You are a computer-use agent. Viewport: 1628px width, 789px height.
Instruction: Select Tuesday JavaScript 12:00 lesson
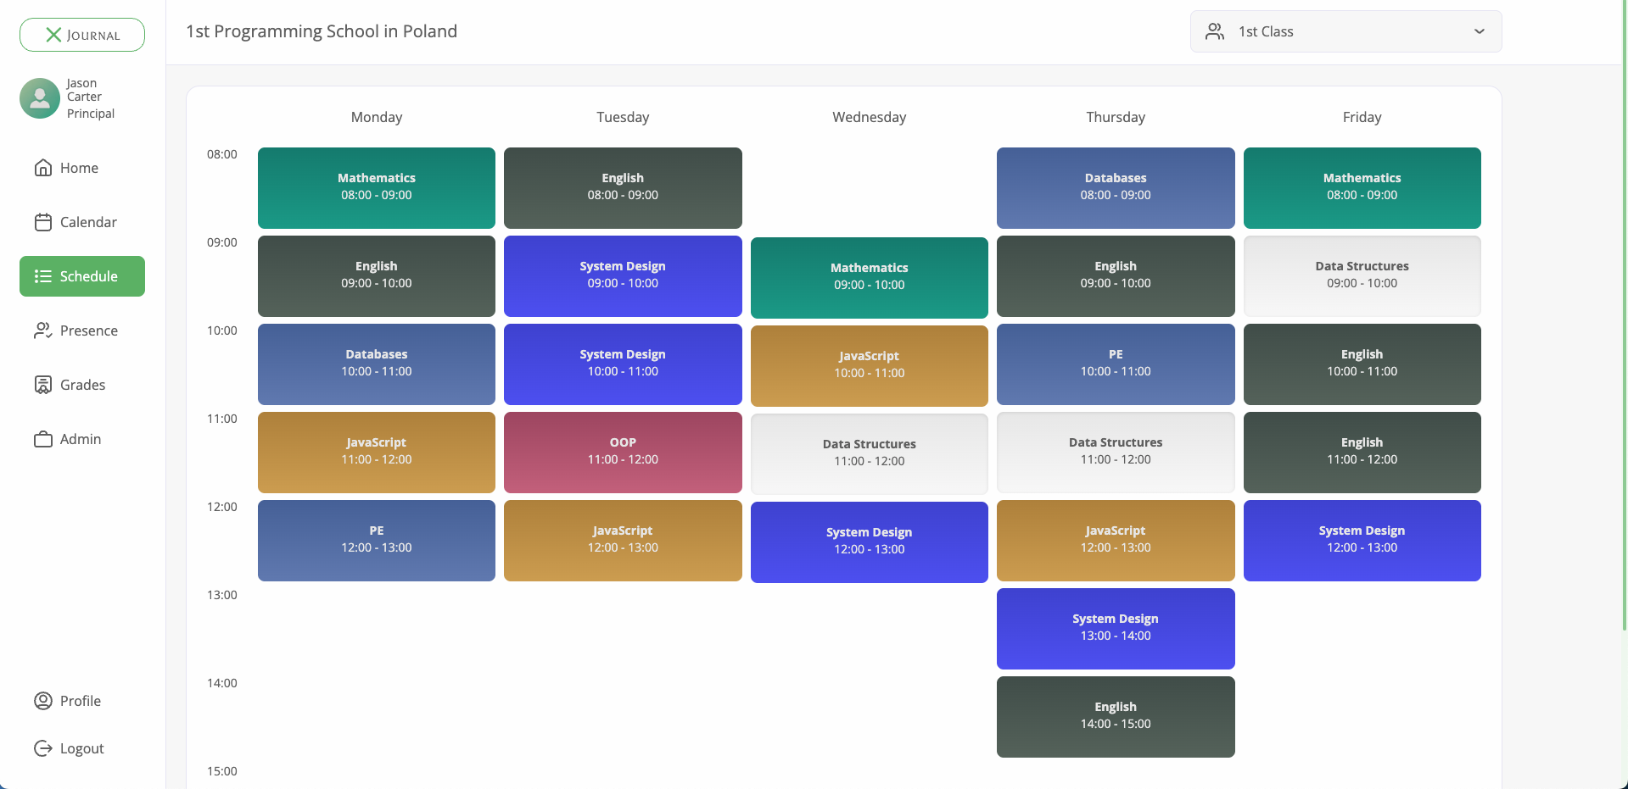point(623,541)
